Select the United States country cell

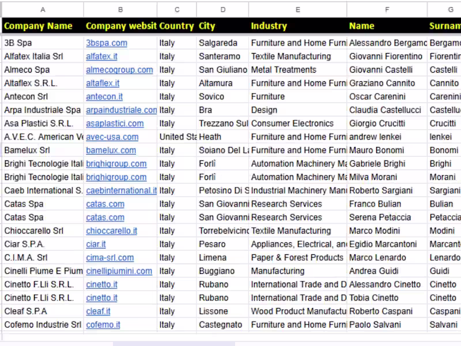176,137
